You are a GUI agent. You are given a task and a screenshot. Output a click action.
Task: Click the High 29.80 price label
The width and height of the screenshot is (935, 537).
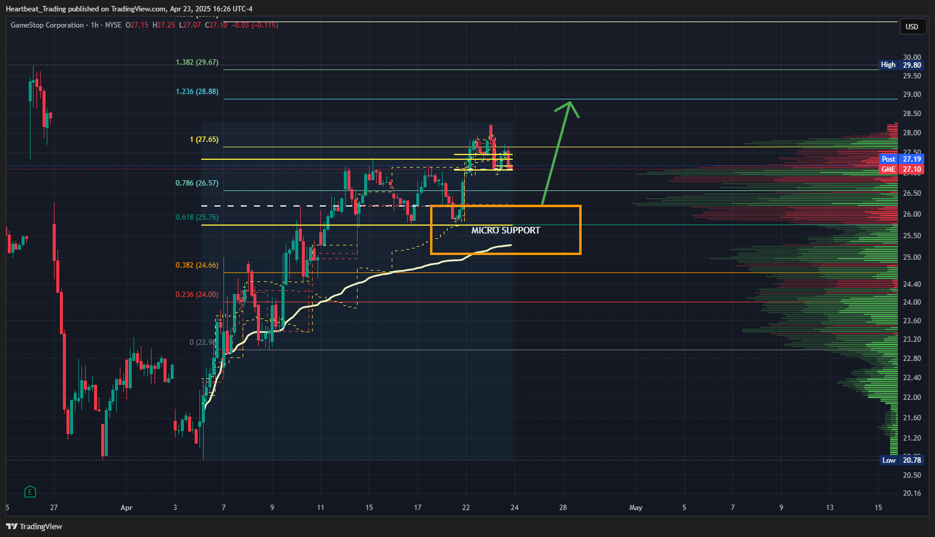coord(901,65)
